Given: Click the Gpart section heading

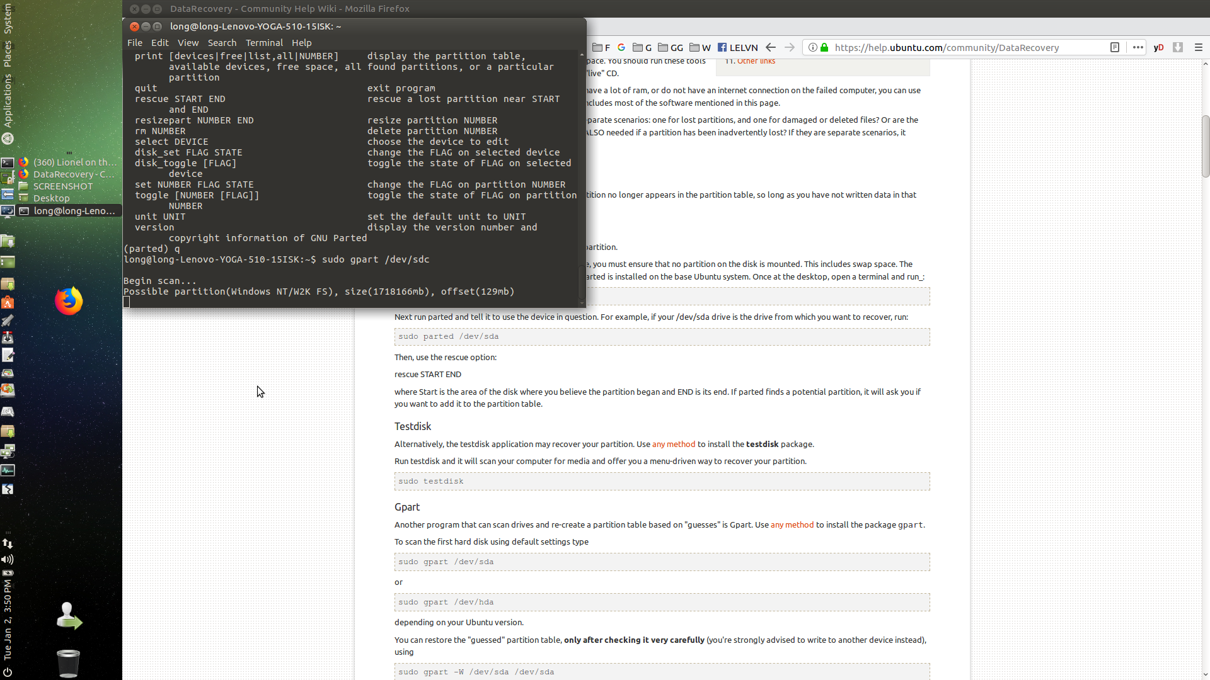Looking at the screenshot, I should [x=407, y=507].
